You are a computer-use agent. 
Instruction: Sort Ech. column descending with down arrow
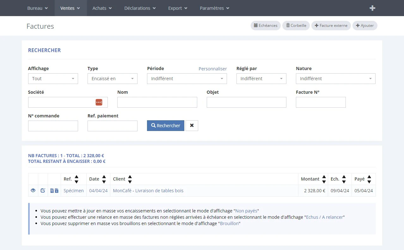point(344,182)
